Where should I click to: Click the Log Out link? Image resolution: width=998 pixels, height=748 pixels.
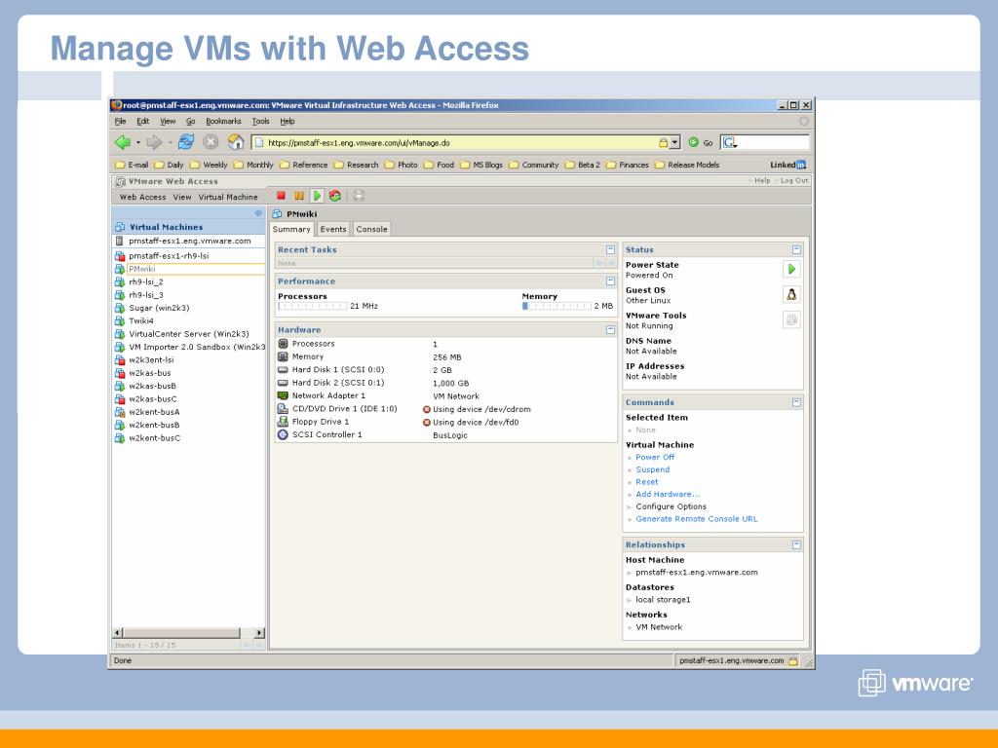pyautogui.click(x=794, y=180)
